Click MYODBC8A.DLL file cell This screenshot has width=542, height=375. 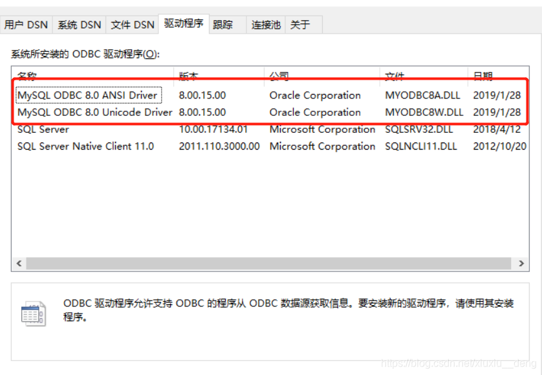tap(422, 95)
